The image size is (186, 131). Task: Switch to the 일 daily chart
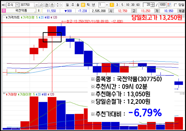(67, 5)
